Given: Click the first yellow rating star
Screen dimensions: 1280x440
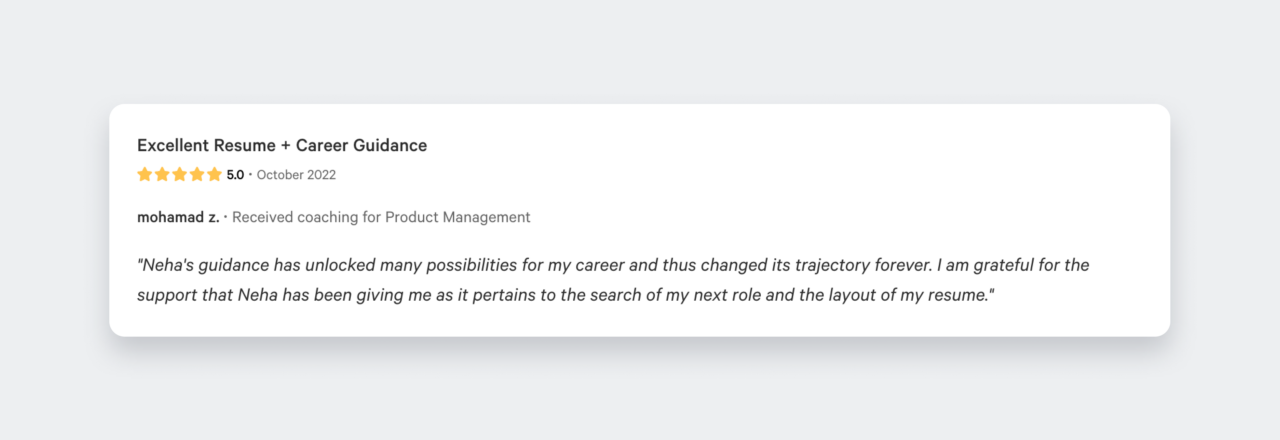Looking at the screenshot, I should point(145,175).
